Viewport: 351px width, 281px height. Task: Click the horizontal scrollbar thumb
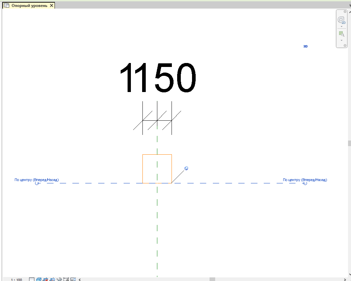point(212,279)
